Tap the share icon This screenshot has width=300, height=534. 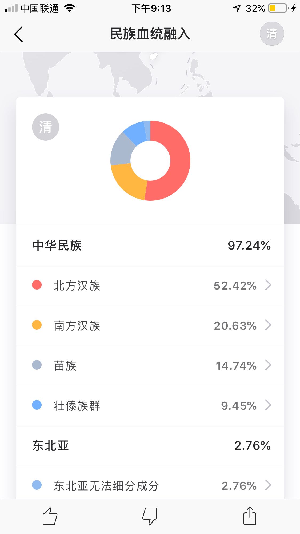[250, 516]
